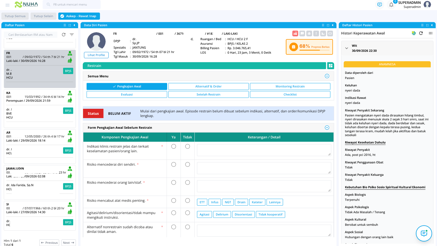
Task: Open patient list filter options
Action: pyautogui.click(x=72, y=35)
